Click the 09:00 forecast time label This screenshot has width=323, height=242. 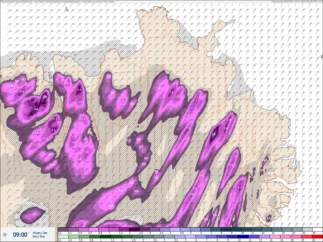coord(20,235)
